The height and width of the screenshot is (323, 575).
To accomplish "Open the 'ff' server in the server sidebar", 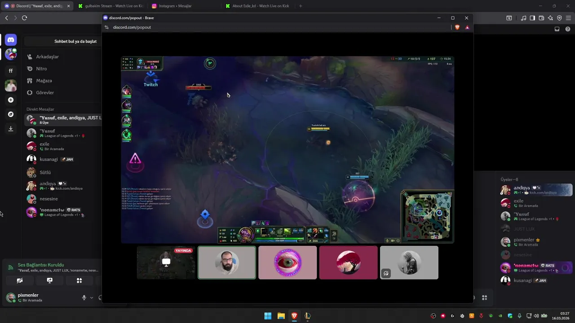I will pos(11,70).
